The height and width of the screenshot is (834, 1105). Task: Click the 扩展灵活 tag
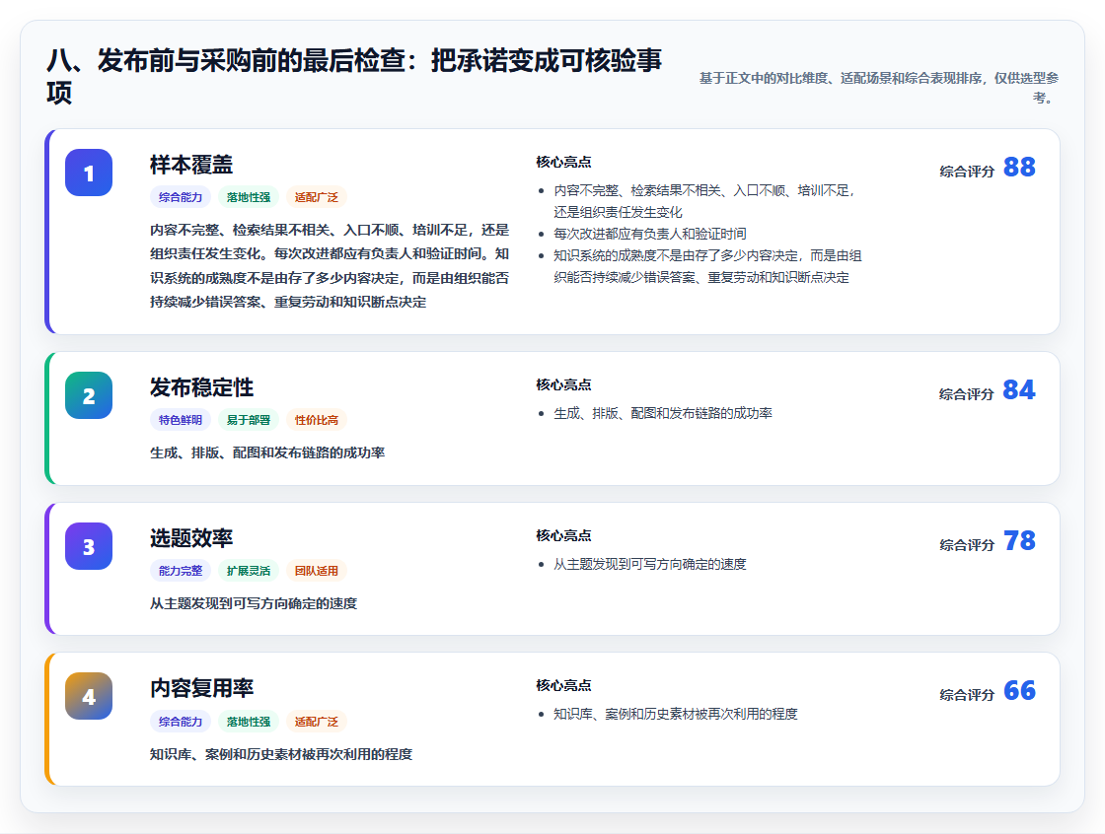tap(248, 571)
